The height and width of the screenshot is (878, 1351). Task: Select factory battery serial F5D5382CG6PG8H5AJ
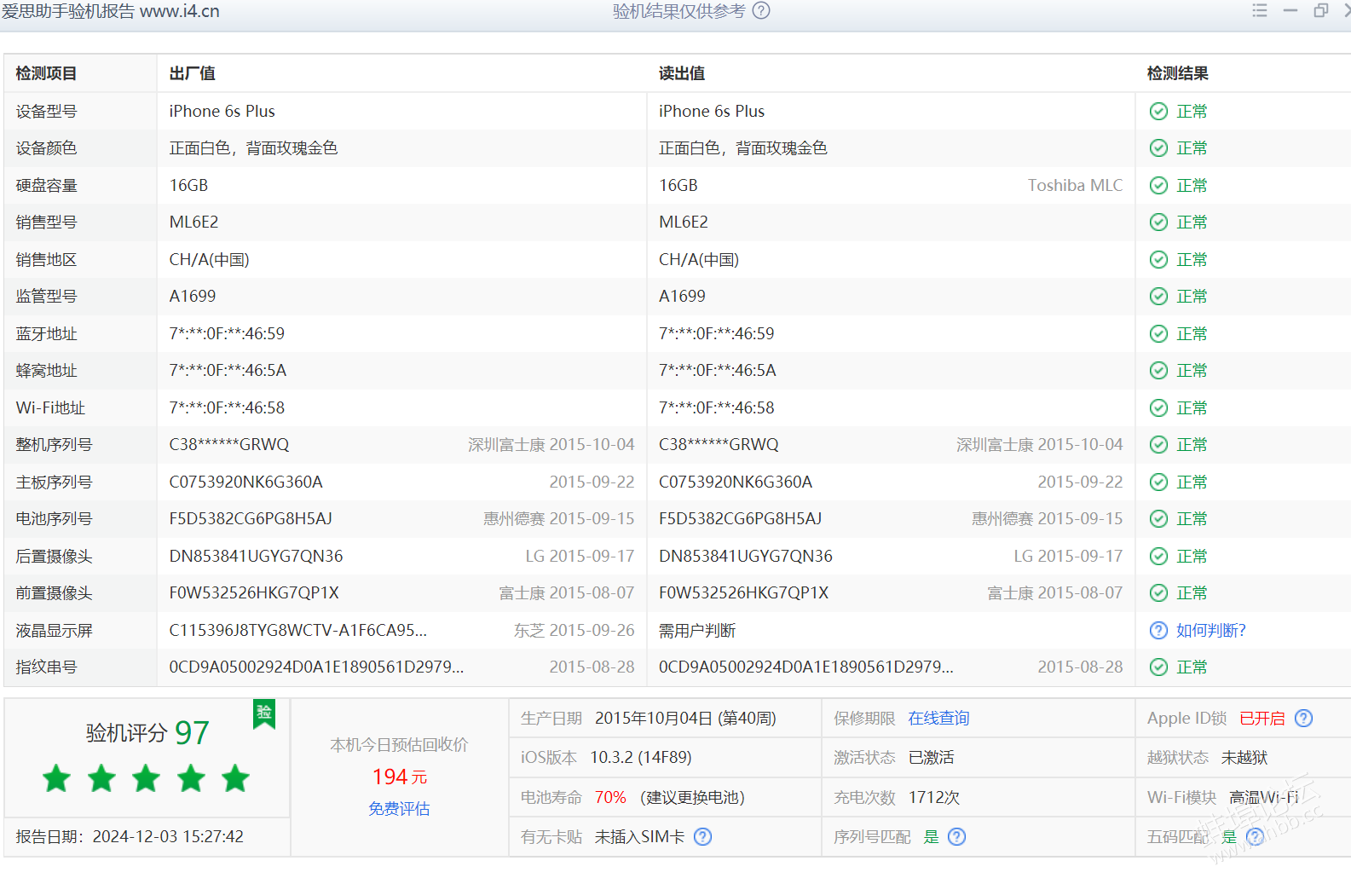(251, 519)
